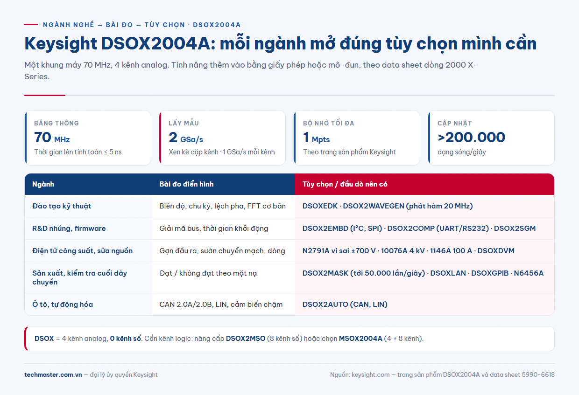Click 'Sản xuất, kiểm tra cuối dây chuyền' label
The image size is (579, 395).
[x=79, y=277]
